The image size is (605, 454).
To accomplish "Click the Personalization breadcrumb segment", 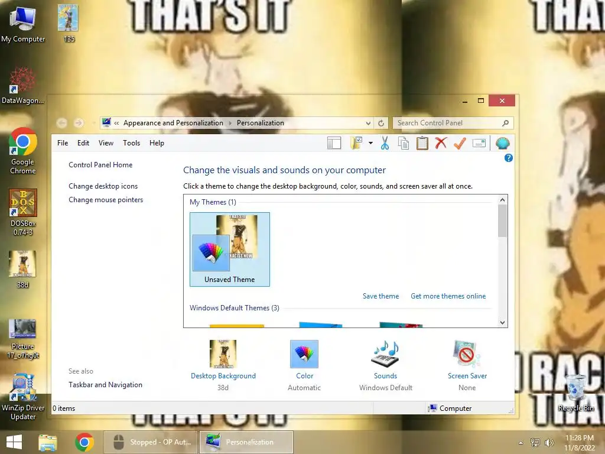I will [x=261, y=123].
